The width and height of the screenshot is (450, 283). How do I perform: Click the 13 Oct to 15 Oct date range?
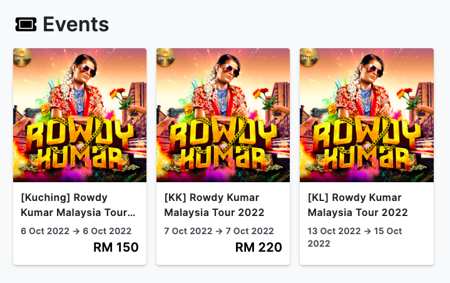tap(355, 237)
